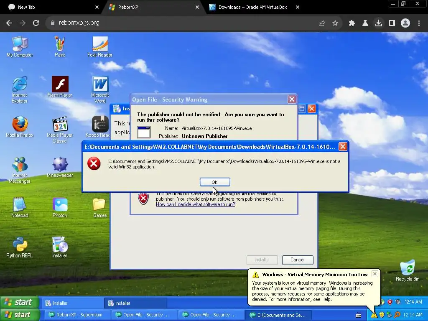Launch Mozilla Firefox from desktop
This screenshot has height=321, width=428.
point(20,127)
